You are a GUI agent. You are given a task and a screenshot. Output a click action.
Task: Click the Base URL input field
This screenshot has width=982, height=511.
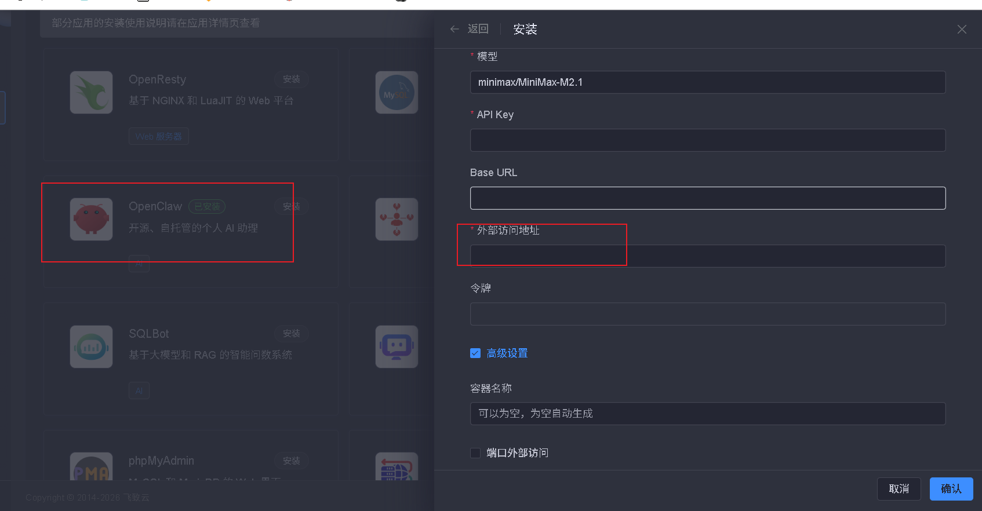pyautogui.click(x=707, y=198)
